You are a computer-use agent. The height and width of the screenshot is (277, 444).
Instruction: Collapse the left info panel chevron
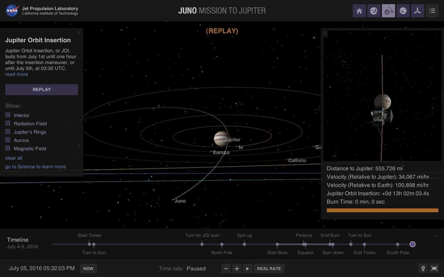(x=79, y=33)
